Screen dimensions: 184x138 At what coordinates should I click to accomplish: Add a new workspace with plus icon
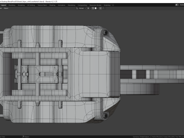[113, 5]
